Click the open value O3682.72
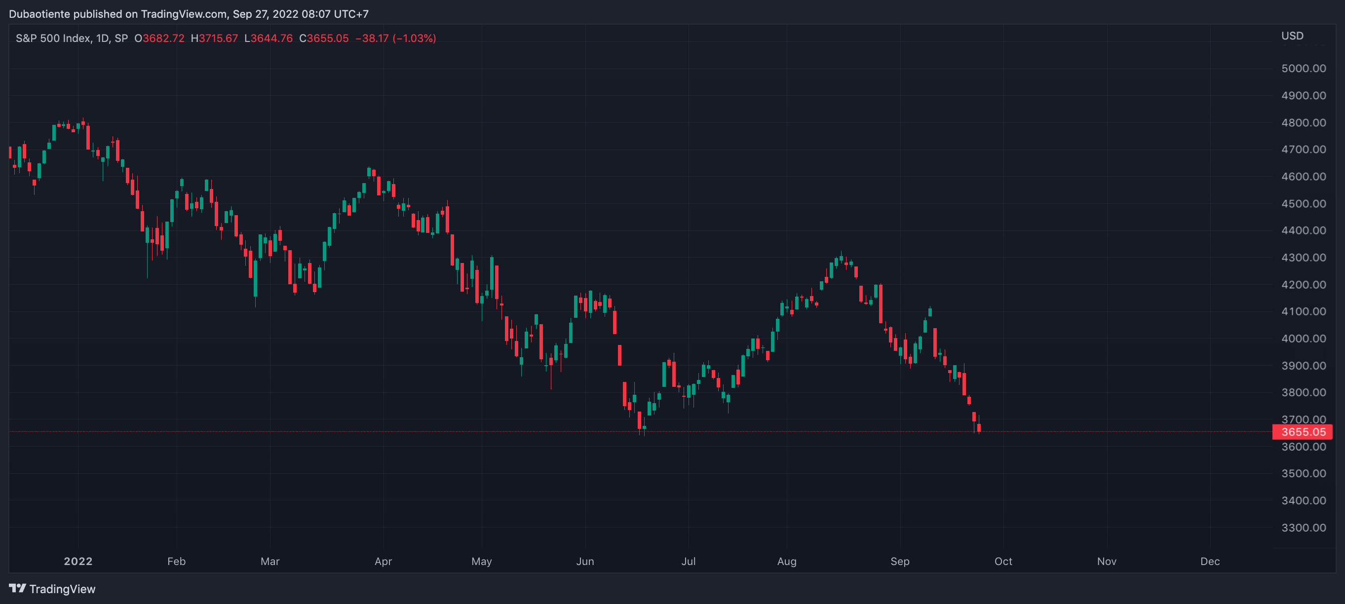This screenshot has width=1345, height=604. [159, 38]
